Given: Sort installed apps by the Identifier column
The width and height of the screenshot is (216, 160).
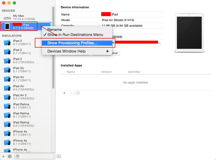Looking at the screenshot, I should point(134,72).
